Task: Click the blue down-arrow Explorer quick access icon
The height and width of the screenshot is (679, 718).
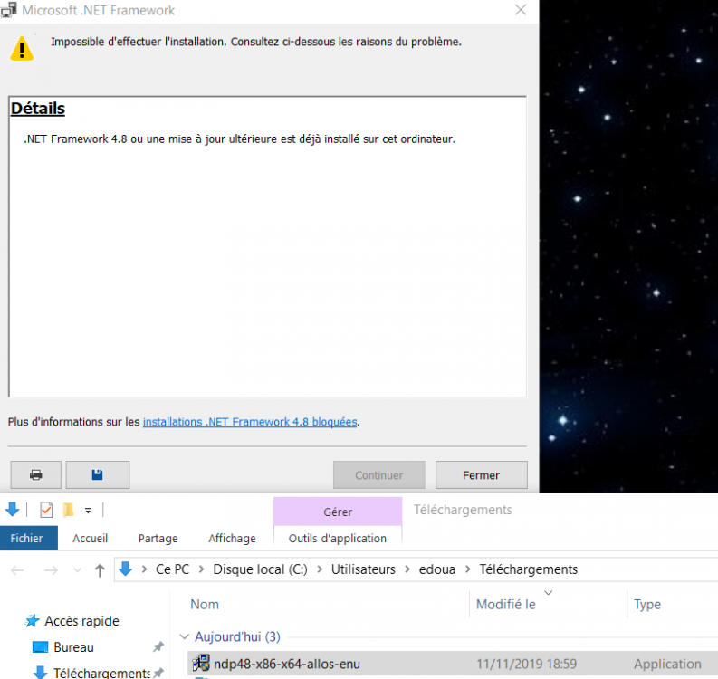Action: tap(13, 509)
